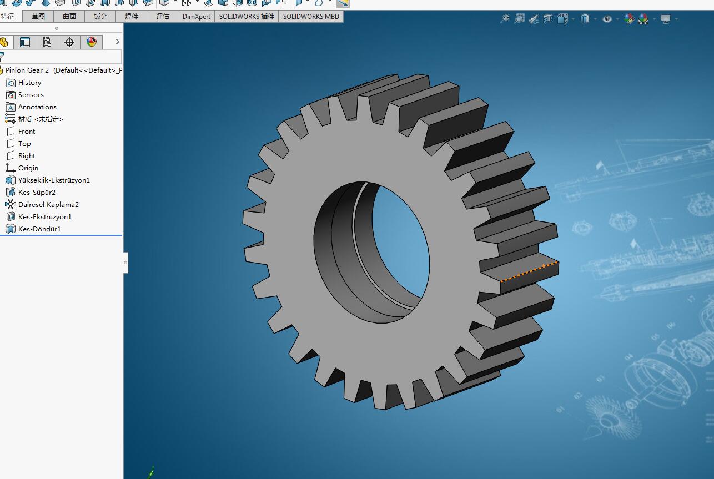
Task: Collapse the left panel with side handle
Action: [x=125, y=263]
